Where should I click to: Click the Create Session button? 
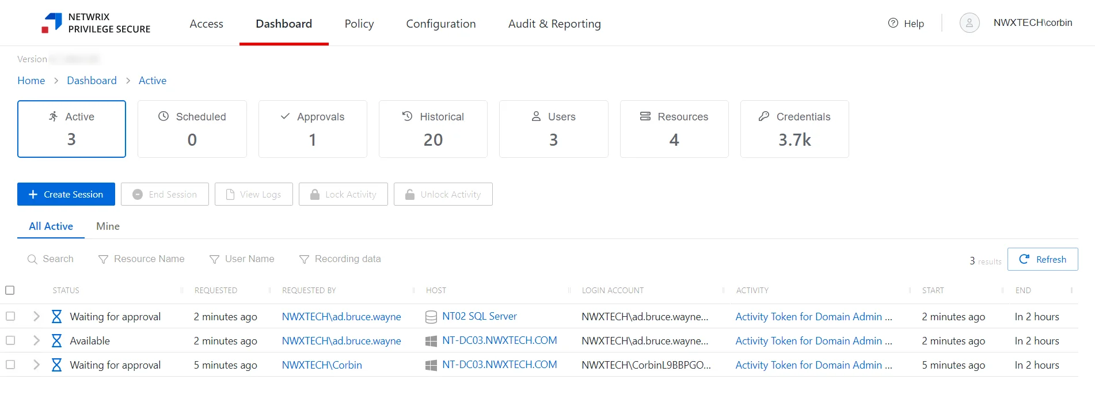pyautogui.click(x=66, y=194)
